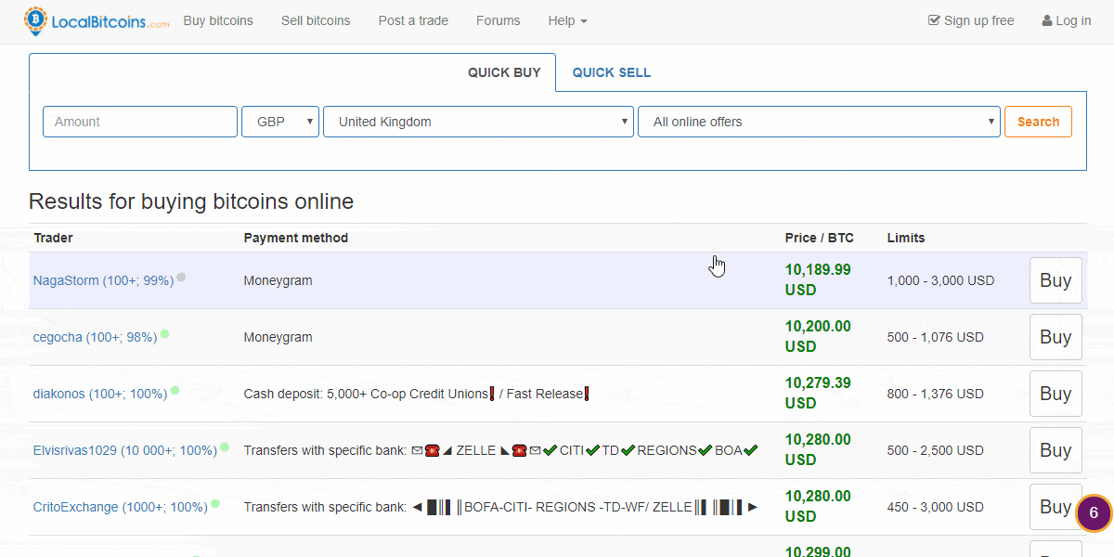The image size is (1114, 557).
Task: Click diakonos' green online status dot
Action: tap(175, 390)
